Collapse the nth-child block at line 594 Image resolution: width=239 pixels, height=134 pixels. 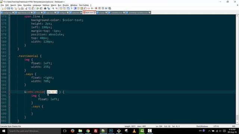pos(9,92)
